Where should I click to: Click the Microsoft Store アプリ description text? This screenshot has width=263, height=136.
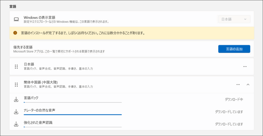pos(59,51)
